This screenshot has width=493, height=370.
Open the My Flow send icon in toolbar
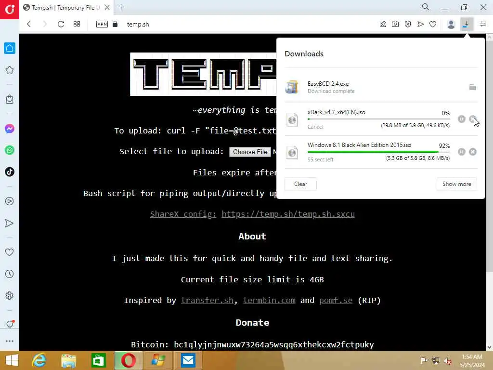click(420, 24)
